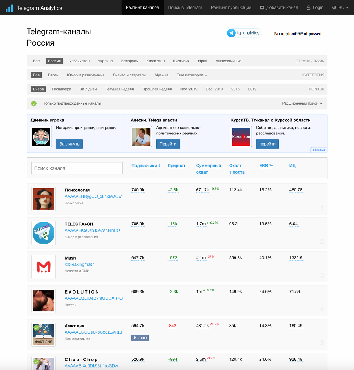Click KurskTV ad logo
354x370 pixels.
pyautogui.click(x=241, y=137)
